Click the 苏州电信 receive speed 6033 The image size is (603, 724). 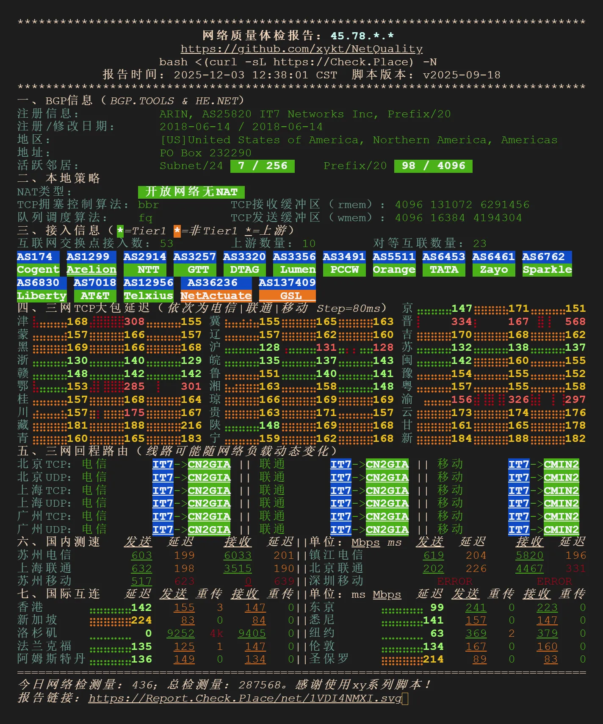click(x=238, y=555)
